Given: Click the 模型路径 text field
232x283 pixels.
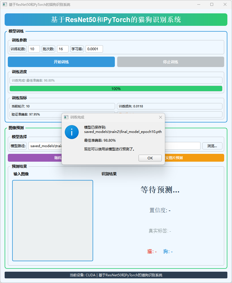Looking at the screenshot, I should tap(45, 146).
